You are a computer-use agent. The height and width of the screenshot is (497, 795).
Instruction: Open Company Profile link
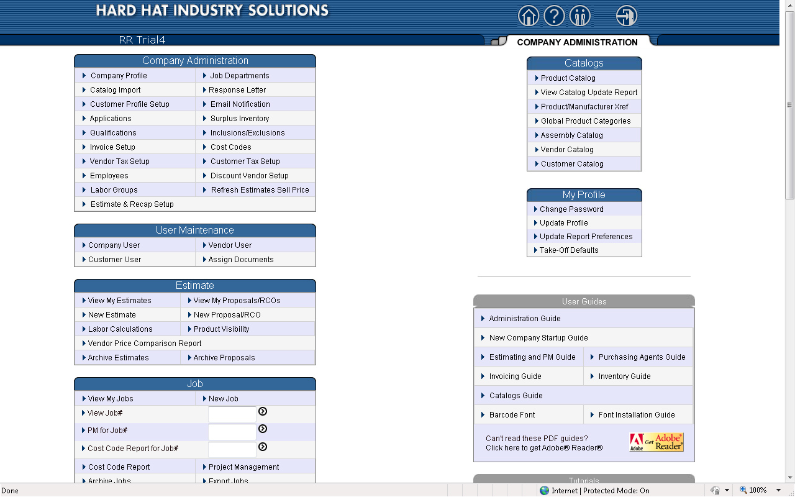coord(119,76)
